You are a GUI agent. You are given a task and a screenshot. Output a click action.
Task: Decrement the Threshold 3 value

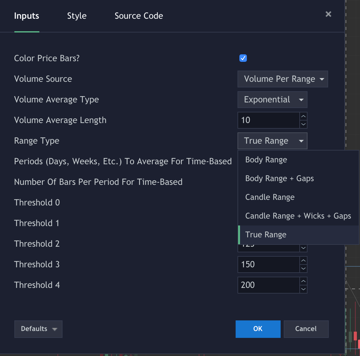(x=303, y=268)
